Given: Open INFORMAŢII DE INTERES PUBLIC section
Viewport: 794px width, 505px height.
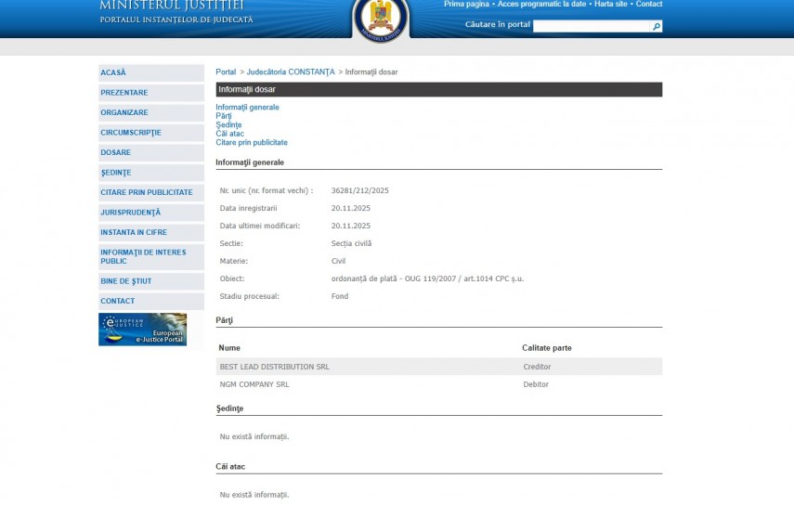Looking at the screenshot, I should point(143,256).
